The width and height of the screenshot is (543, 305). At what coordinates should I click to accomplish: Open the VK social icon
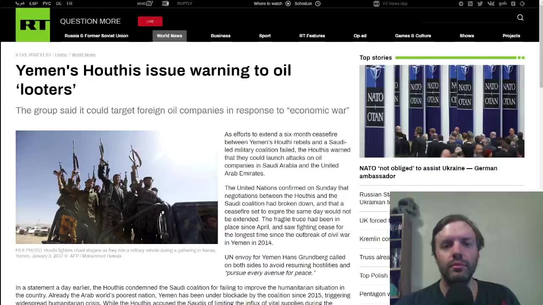491,4
